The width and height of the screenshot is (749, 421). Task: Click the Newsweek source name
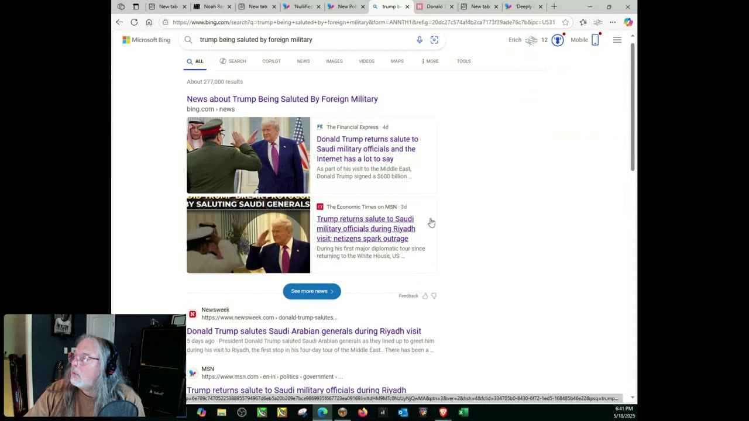coord(215,310)
